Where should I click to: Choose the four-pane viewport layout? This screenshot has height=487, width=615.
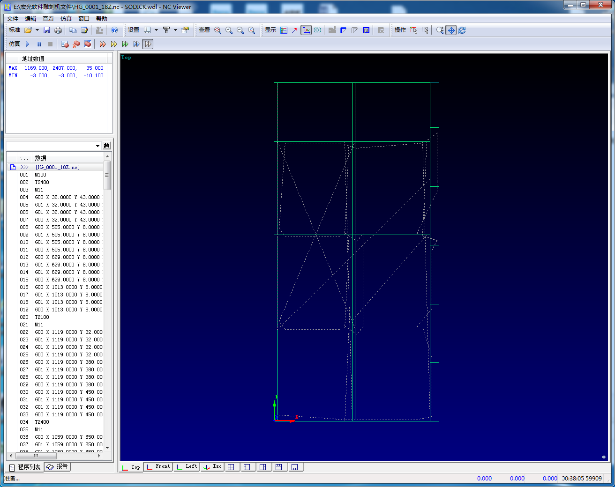(231, 467)
